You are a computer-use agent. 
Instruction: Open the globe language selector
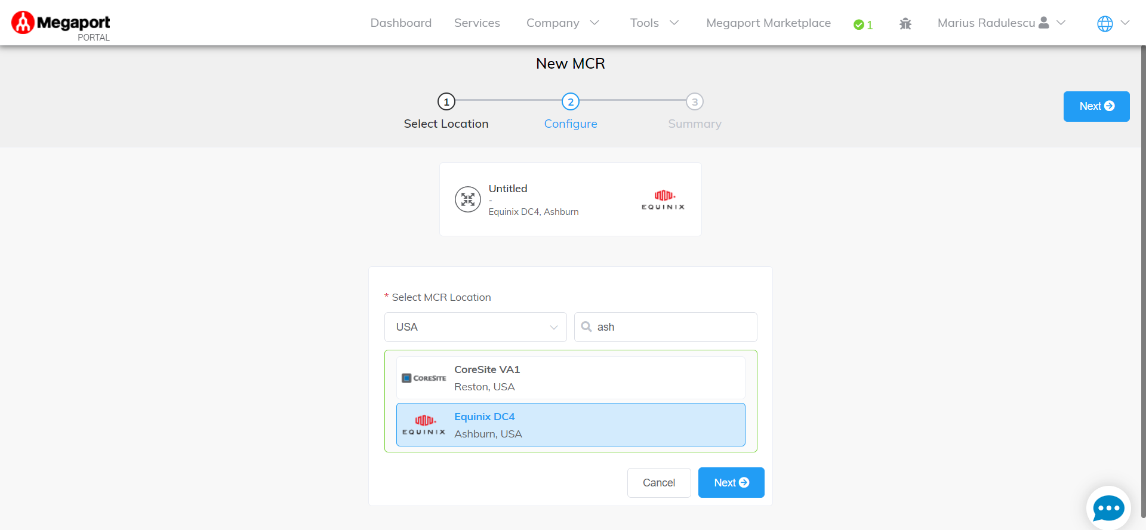pos(1105,23)
